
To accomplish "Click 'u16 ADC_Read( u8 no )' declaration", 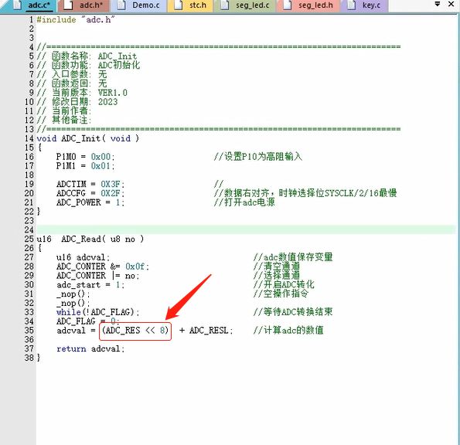I will [x=90, y=239].
